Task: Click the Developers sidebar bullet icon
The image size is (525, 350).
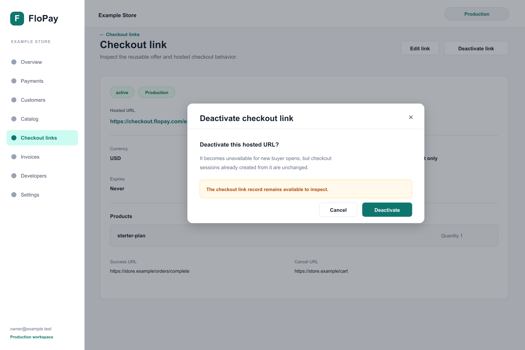Action: (x=14, y=176)
